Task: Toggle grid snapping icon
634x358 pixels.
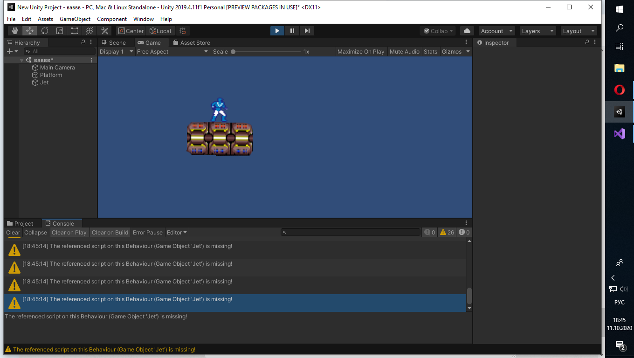Action: click(183, 31)
